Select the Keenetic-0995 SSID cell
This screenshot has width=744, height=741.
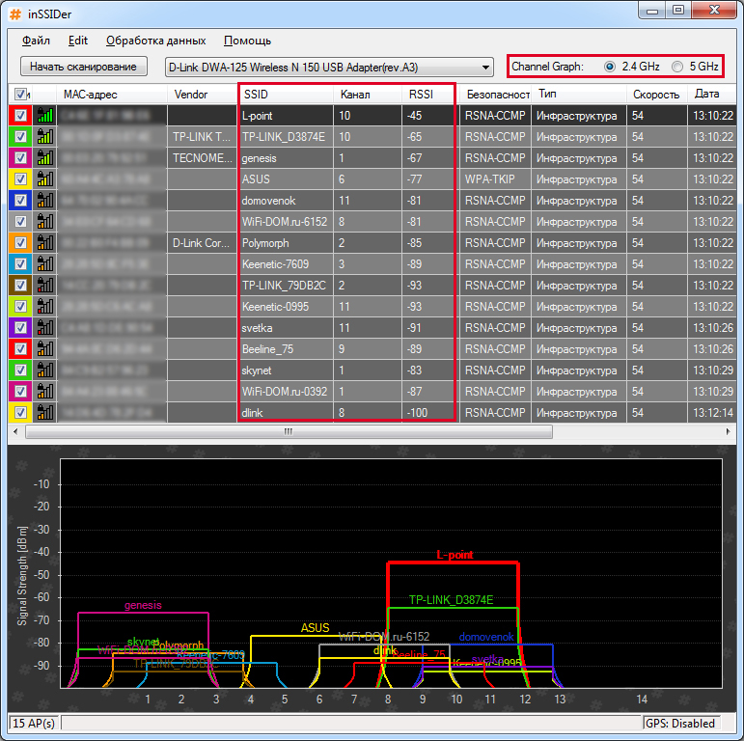pyautogui.click(x=286, y=307)
